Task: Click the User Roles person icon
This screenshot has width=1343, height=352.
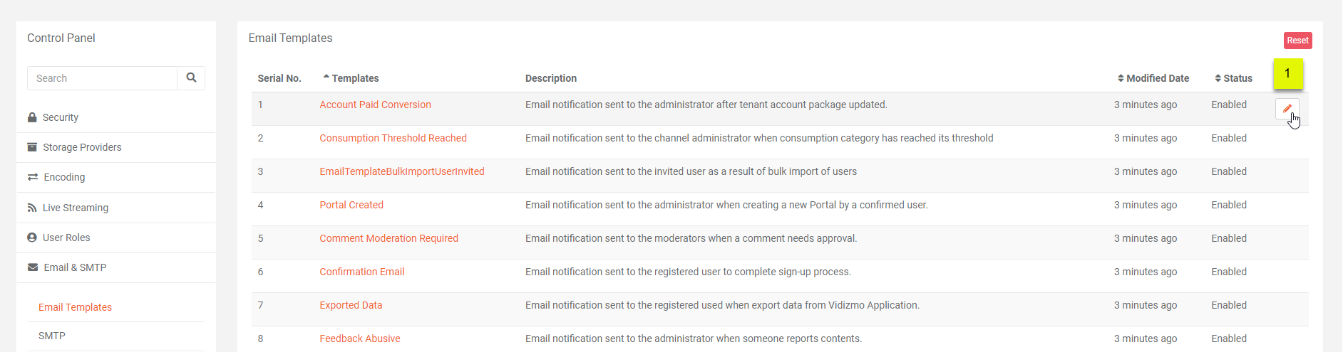Action: 32,238
